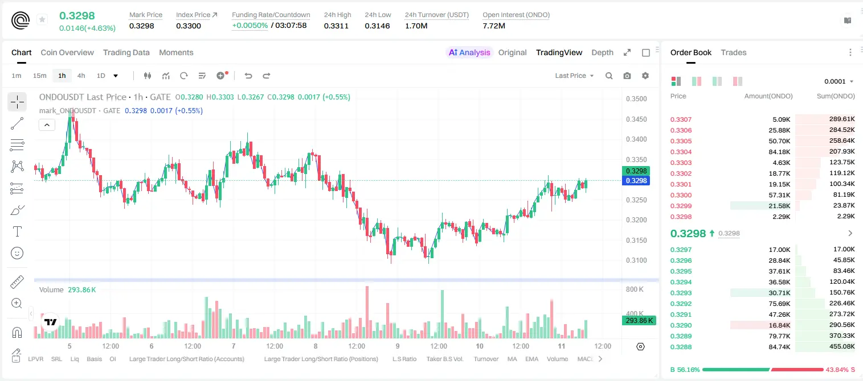Image resolution: width=863 pixels, height=381 pixels.
Task: Select the crosshair cursor tool
Action: click(x=17, y=102)
